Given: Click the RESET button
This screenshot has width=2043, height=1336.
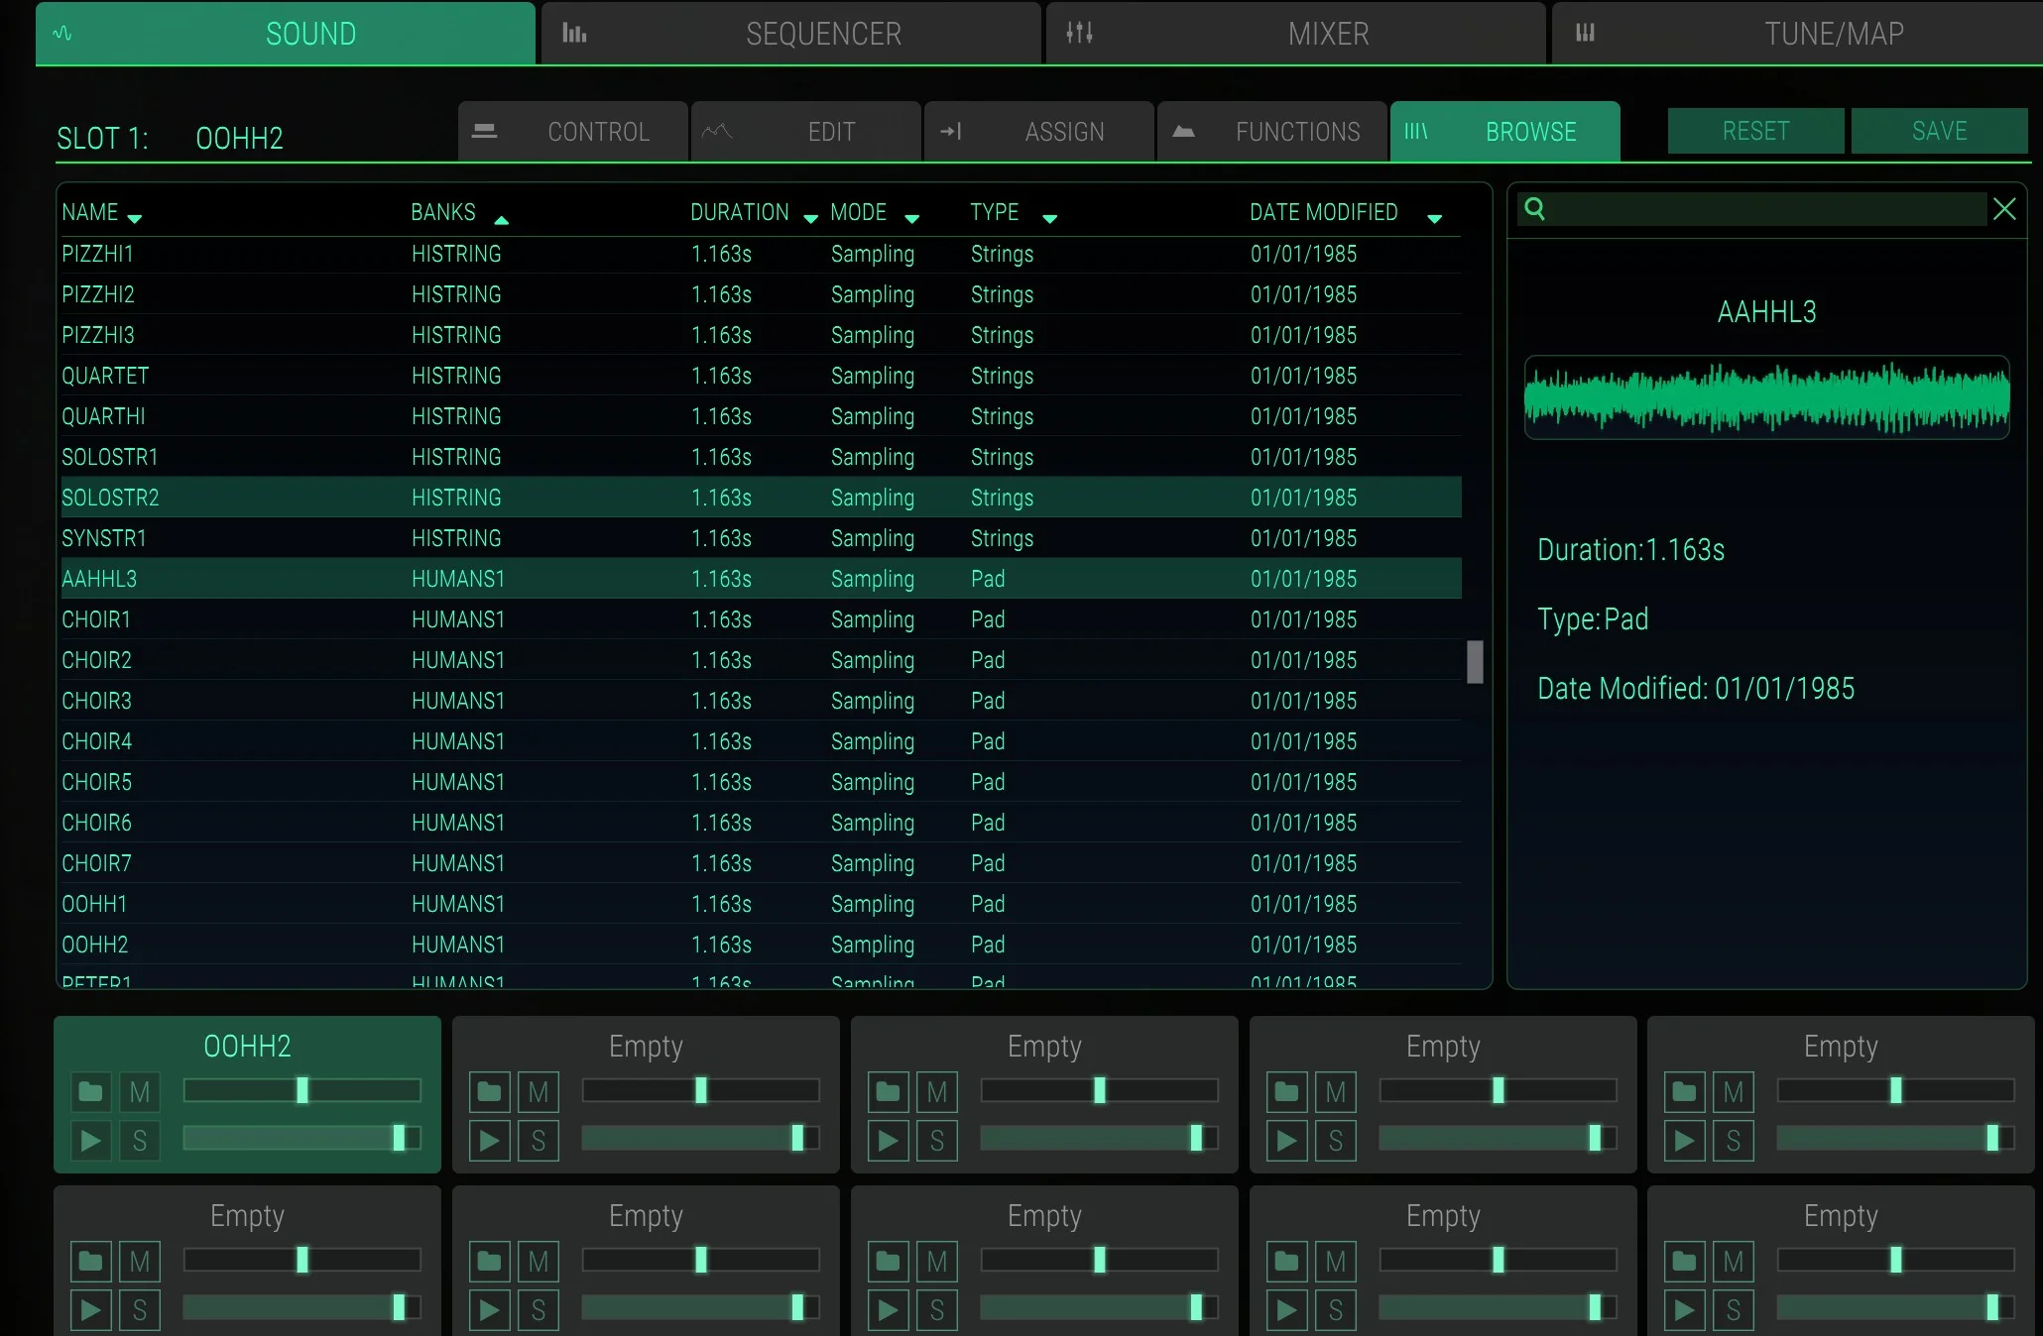Looking at the screenshot, I should (x=1755, y=131).
